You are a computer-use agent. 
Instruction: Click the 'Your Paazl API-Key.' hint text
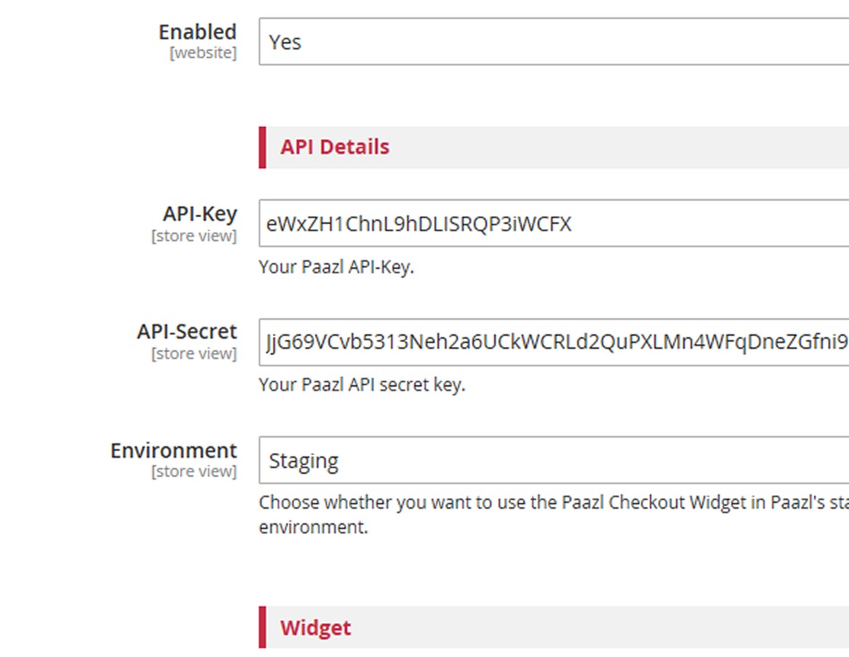pyautogui.click(x=336, y=267)
